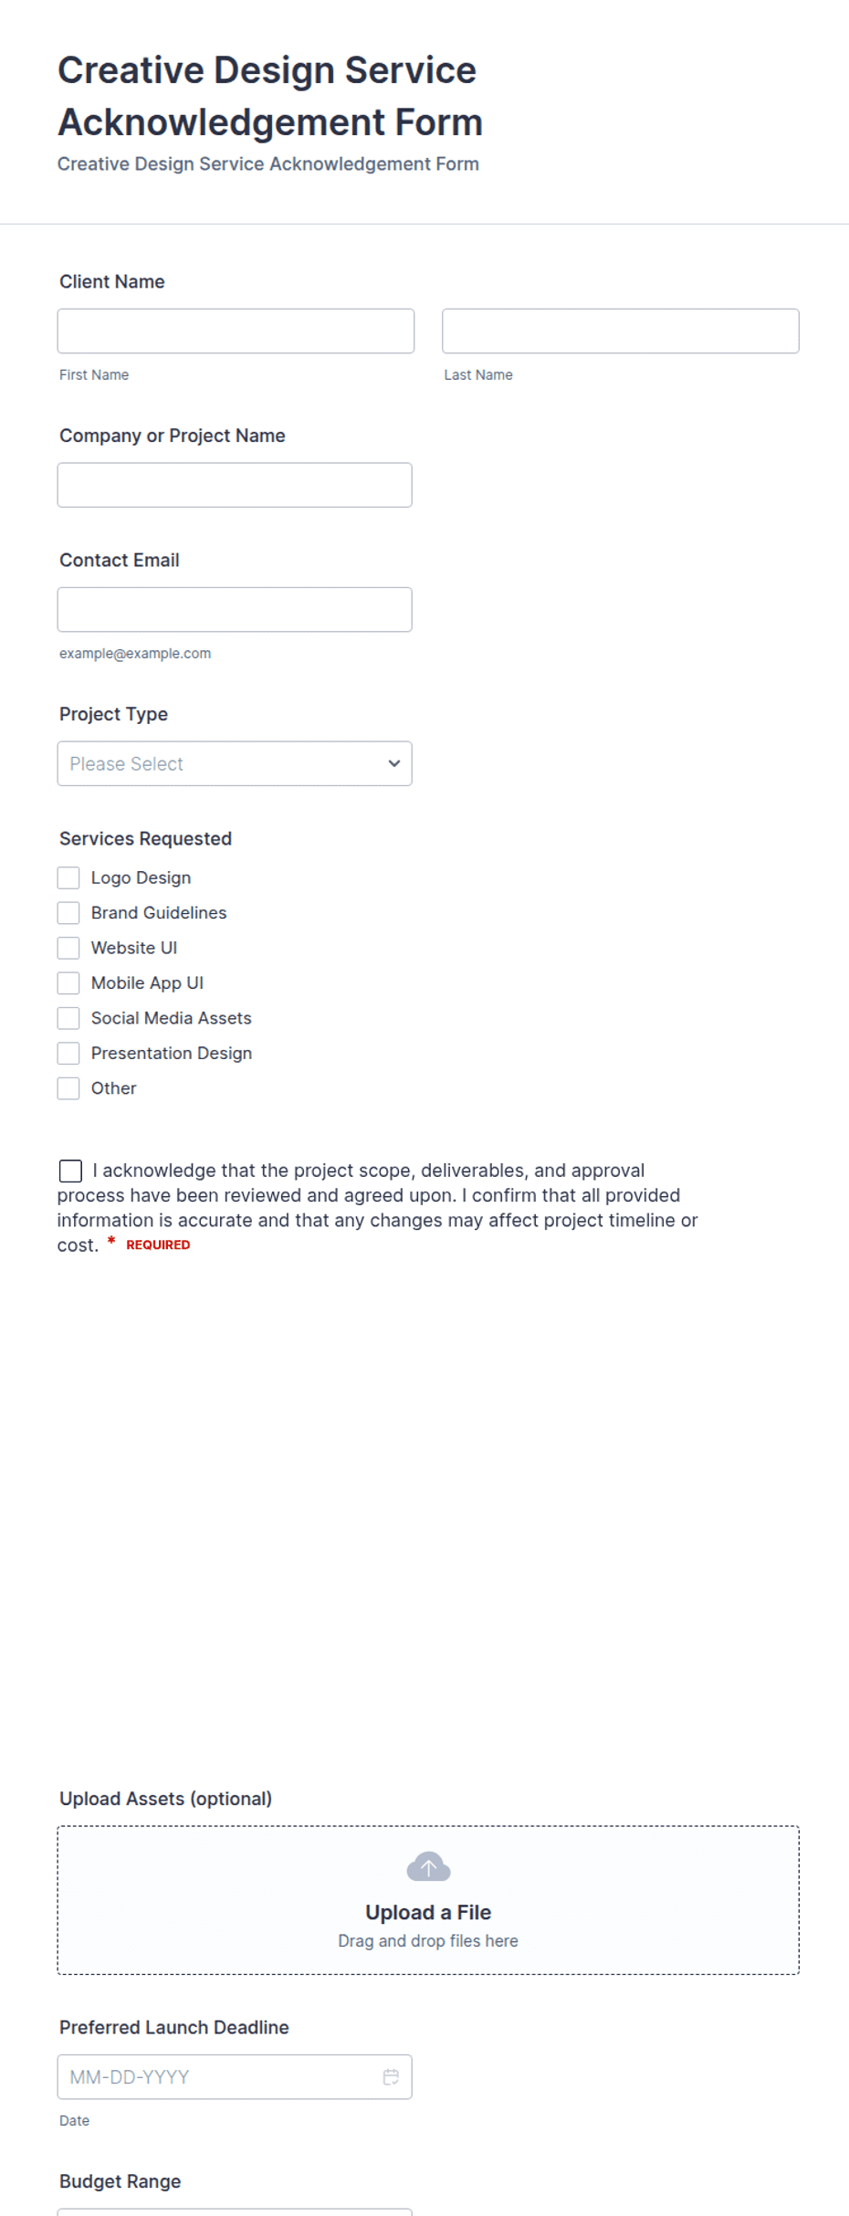Click the cloud upload icon
The width and height of the screenshot is (849, 2216).
click(428, 1866)
